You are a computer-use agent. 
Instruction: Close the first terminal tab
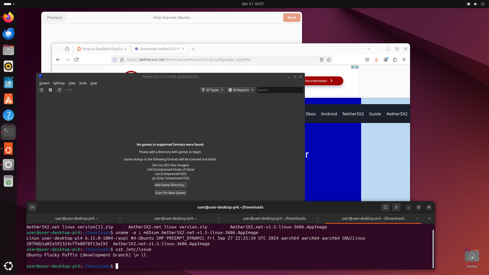120,218
